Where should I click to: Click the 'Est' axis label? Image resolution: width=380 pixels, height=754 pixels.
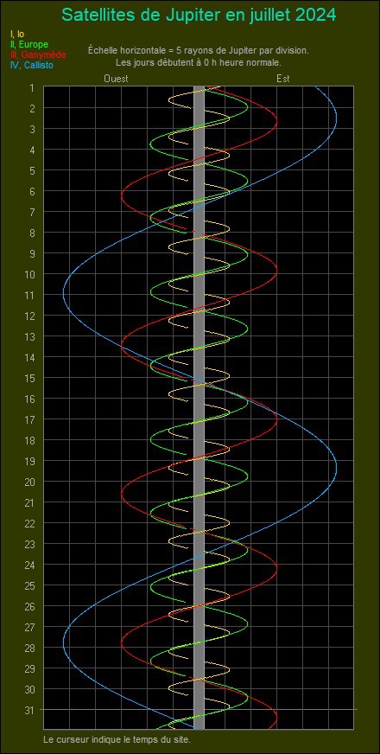point(283,79)
